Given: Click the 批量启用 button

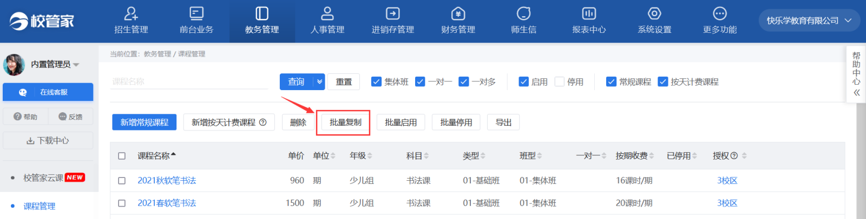Looking at the screenshot, I should point(401,122).
